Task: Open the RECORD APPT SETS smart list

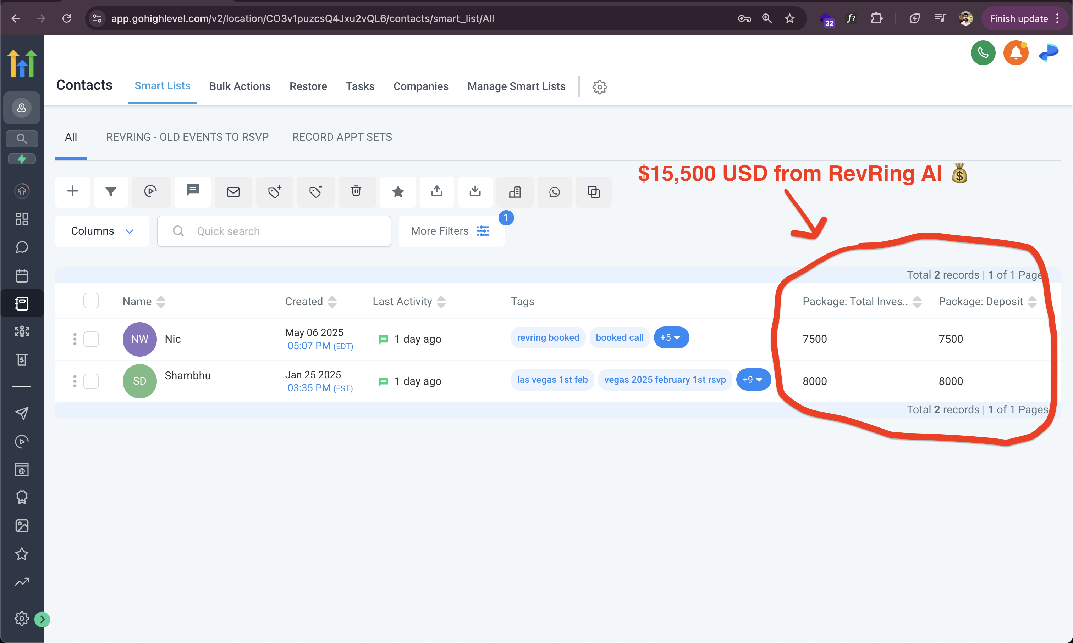Action: click(342, 137)
